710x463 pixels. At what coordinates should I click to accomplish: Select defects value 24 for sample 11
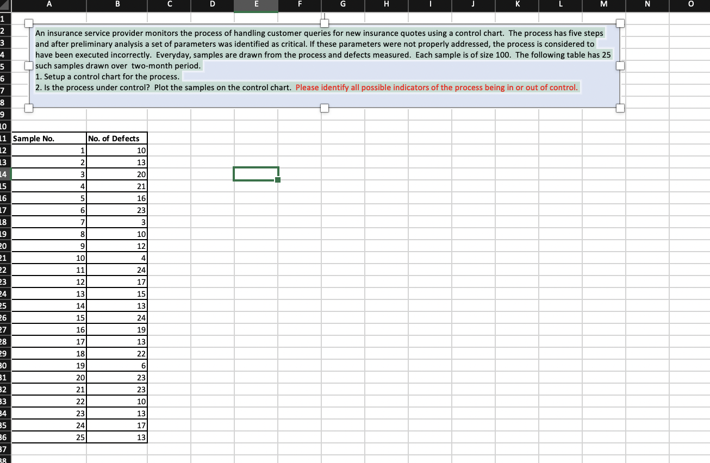(x=117, y=270)
